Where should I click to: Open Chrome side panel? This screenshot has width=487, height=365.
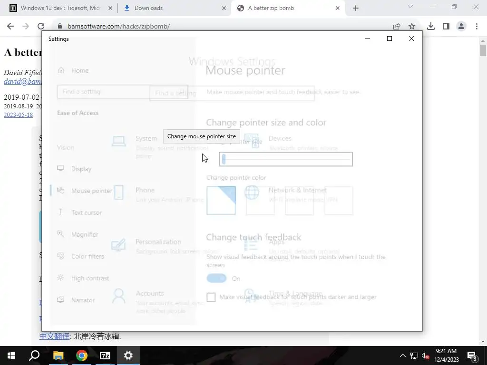[x=446, y=27]
